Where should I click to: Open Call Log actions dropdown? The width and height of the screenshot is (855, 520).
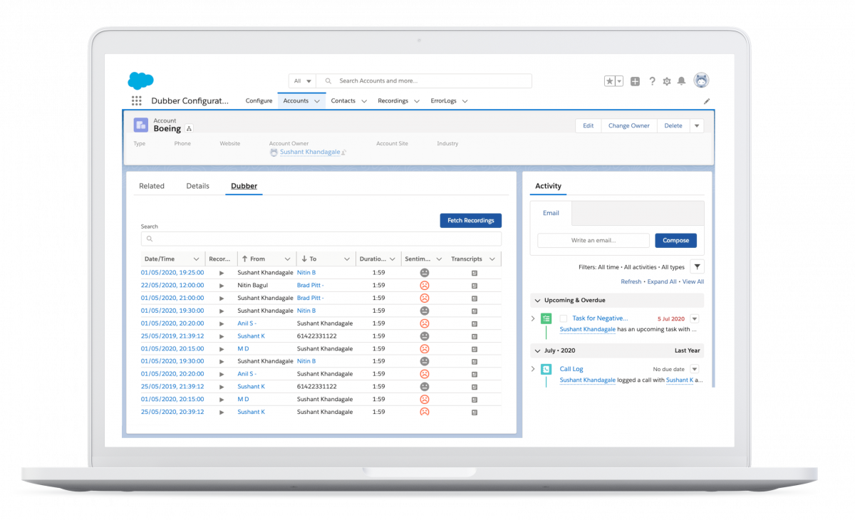tap(695, 369)
